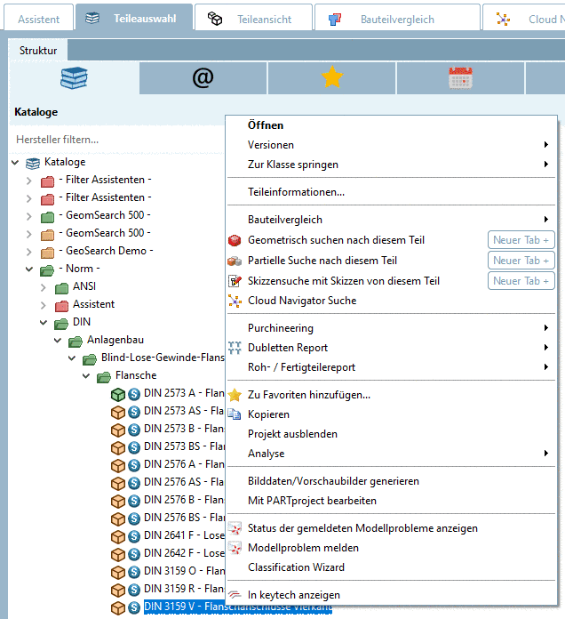Expand the Assistent folder under Norm
Image resolution: width=565 pixels, height=619 pixels.
click(44, 305)
